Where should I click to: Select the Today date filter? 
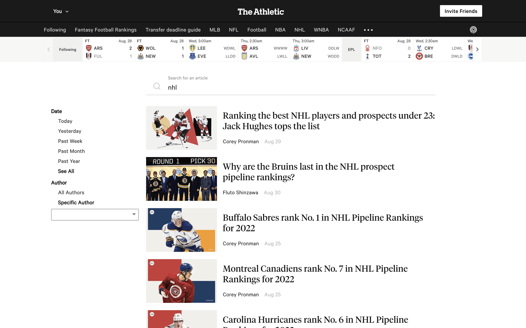click(x=65, y=121)
